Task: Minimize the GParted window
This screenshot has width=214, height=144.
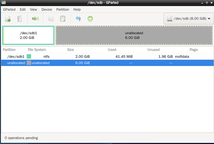Action: (x=202, y=3)
